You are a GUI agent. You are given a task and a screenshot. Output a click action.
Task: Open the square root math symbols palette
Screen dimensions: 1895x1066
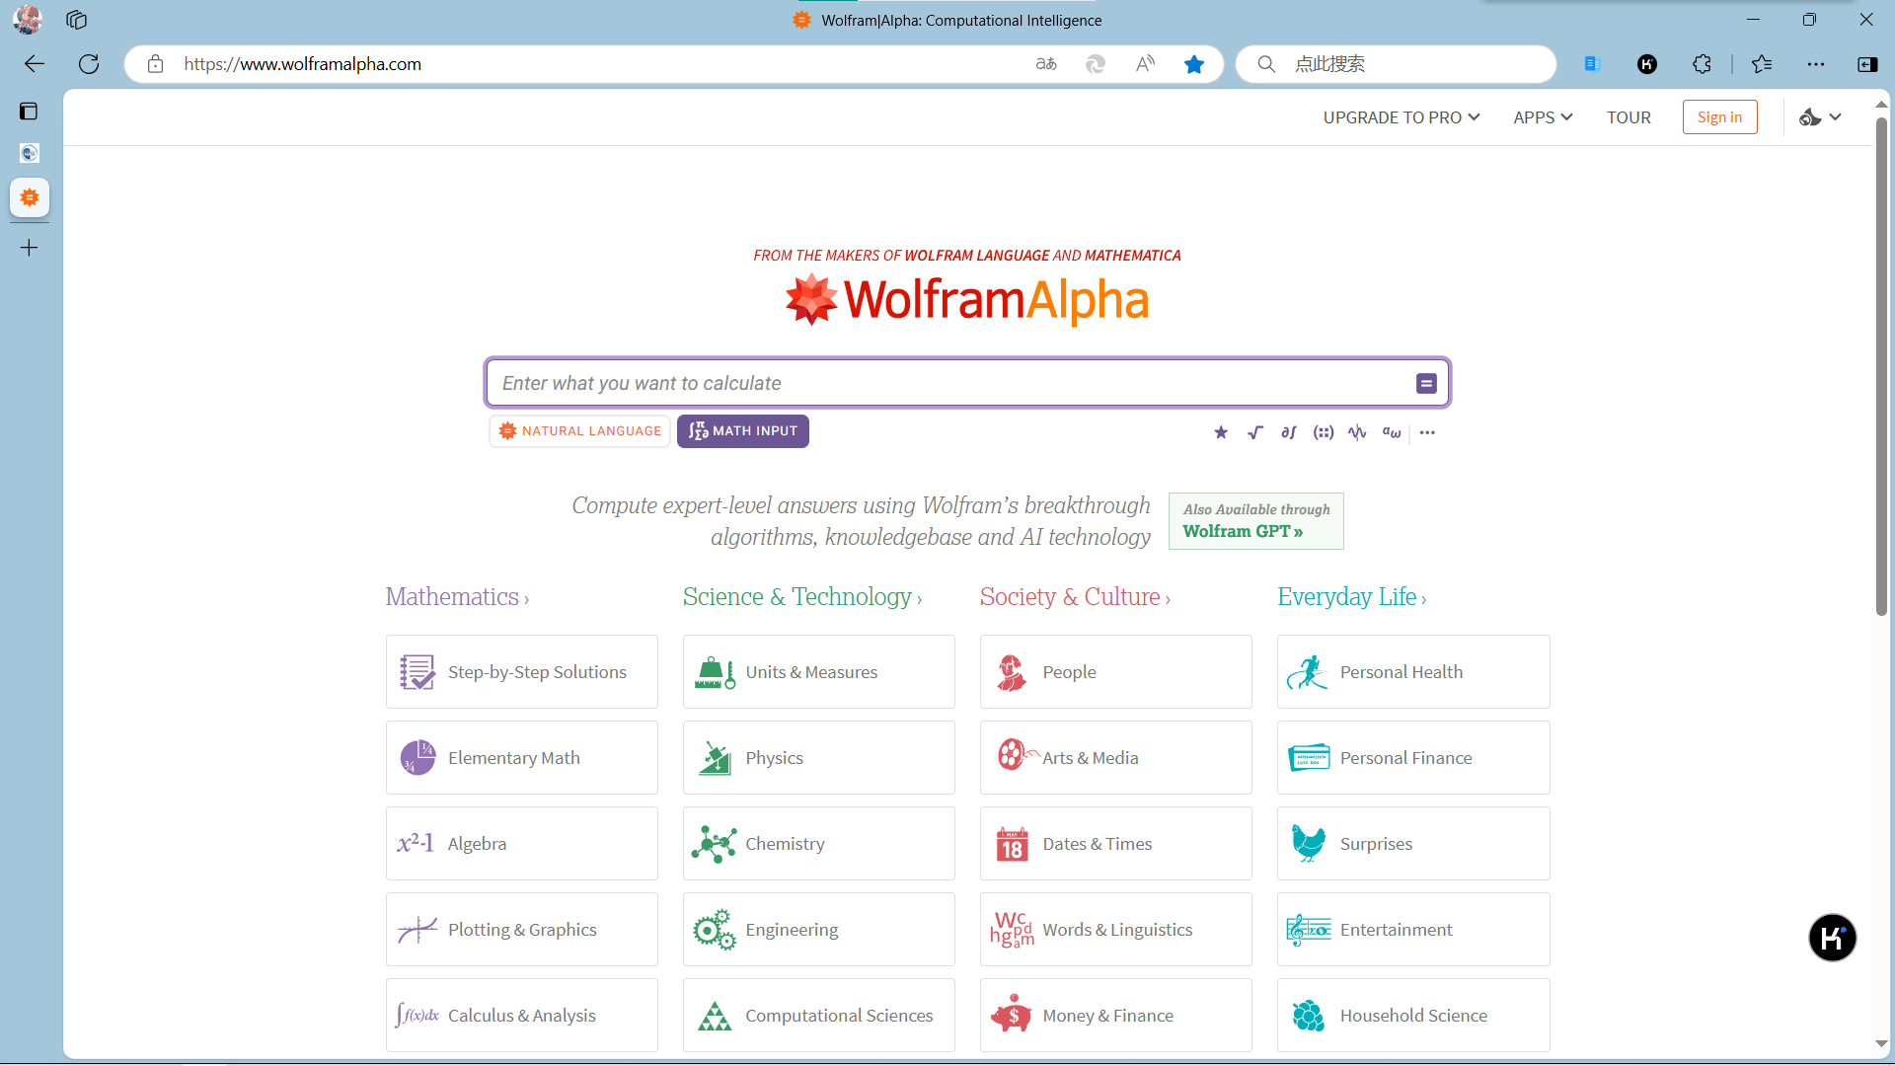[1254, 432]
